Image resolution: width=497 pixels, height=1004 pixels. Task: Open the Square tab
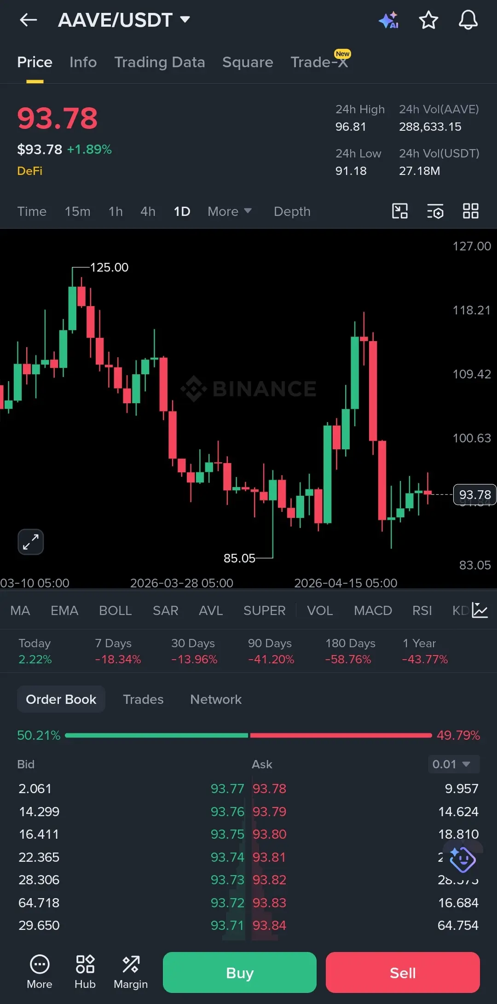click(248, 62)
